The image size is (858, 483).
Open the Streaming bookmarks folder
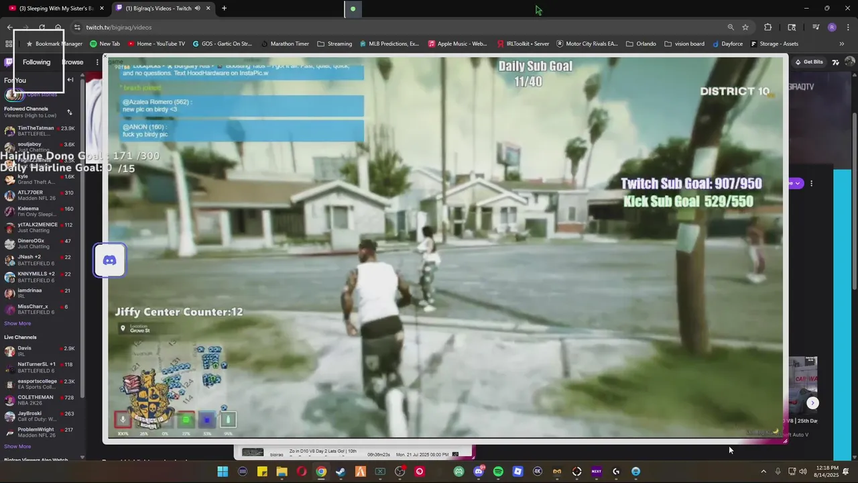[334, 44]
